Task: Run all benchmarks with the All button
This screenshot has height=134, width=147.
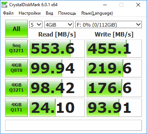Action: tap(16, 29)
